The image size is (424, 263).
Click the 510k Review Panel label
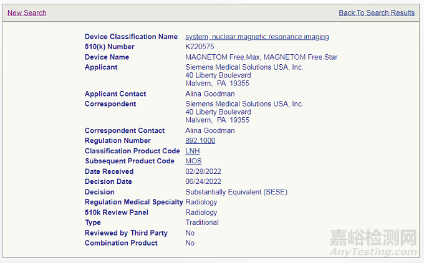click(x=117, y=213)
